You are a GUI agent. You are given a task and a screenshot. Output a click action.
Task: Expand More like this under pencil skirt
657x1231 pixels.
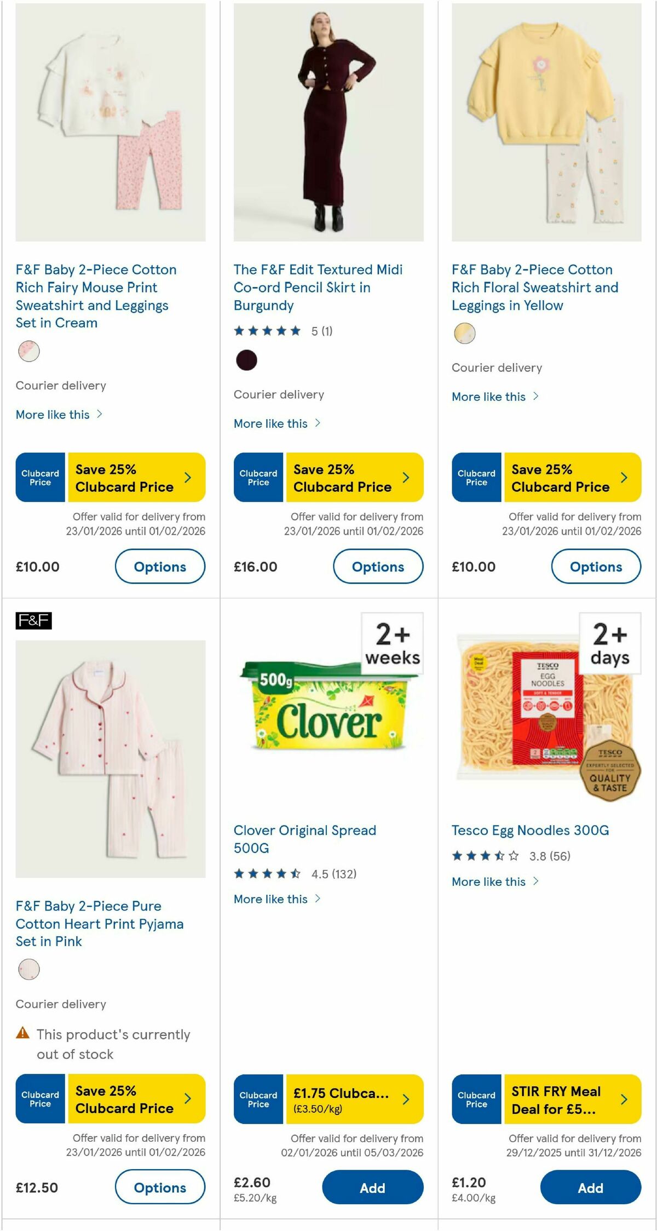(x=277, y=423)
